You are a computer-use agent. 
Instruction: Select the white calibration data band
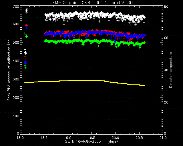point(95,18)
